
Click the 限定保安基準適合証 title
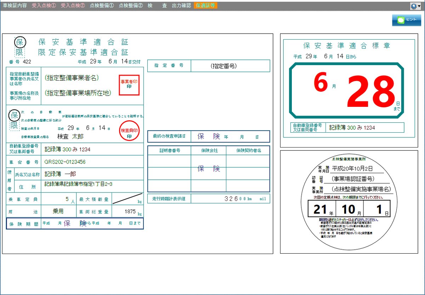click(83, 52)
